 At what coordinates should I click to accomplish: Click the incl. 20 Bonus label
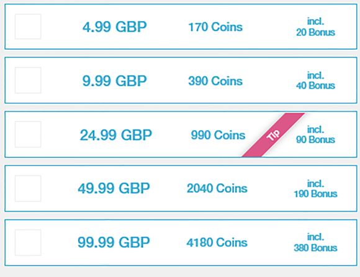(x=315, y=27)
